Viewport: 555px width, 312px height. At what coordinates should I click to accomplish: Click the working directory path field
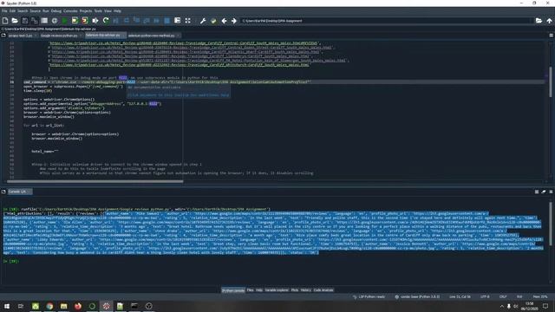pos(387,21)
